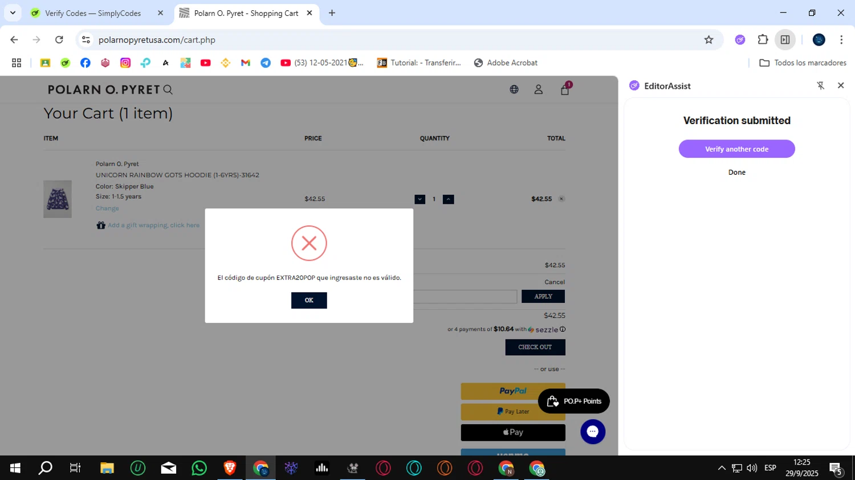
Task: Show hidden system tray icons
Action: [722, 468]
